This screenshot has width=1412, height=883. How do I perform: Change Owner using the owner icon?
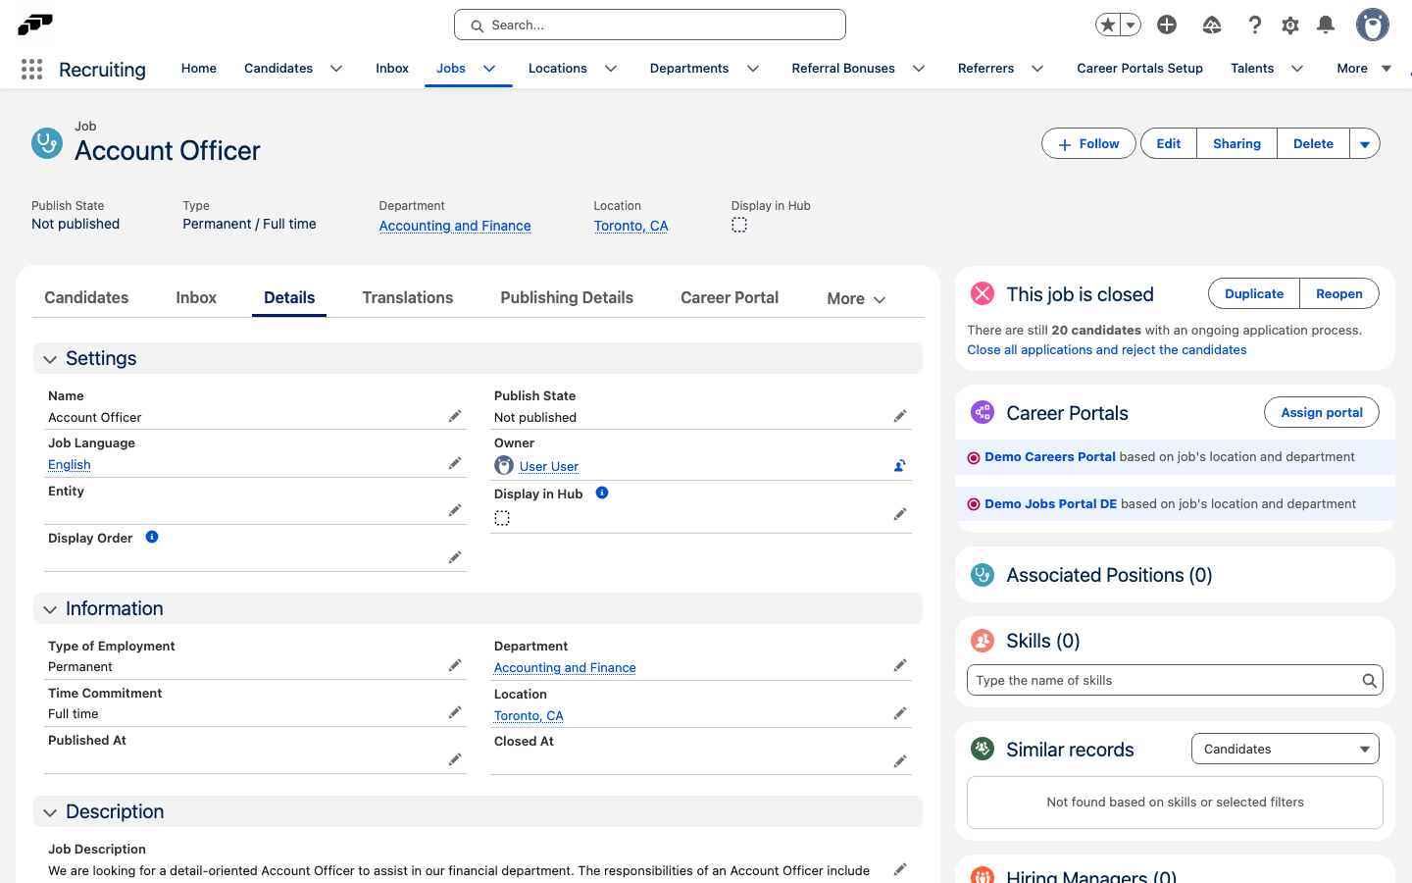click(899, 466)
